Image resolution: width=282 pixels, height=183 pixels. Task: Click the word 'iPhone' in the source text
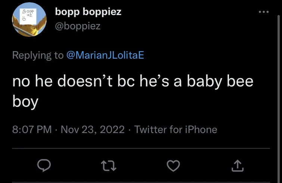tap(200, 130)
